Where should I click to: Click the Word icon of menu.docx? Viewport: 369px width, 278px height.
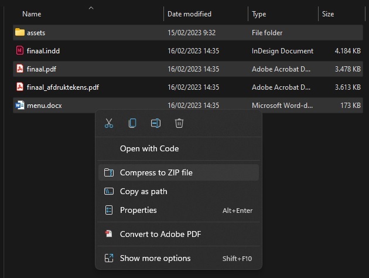click(x=20, y=105)
